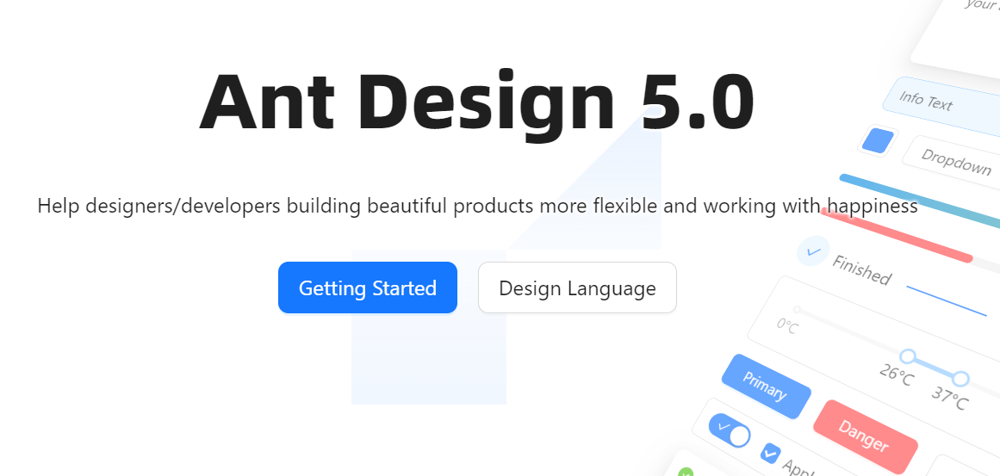Click the red Danger button
This screenshot has height=476, width=1000.
pyautogui.click(x=866, y=436)
